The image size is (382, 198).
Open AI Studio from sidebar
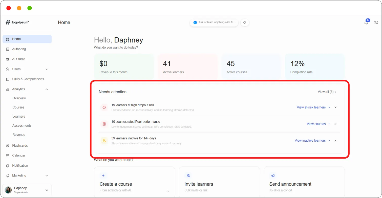[x=27, y=59]
